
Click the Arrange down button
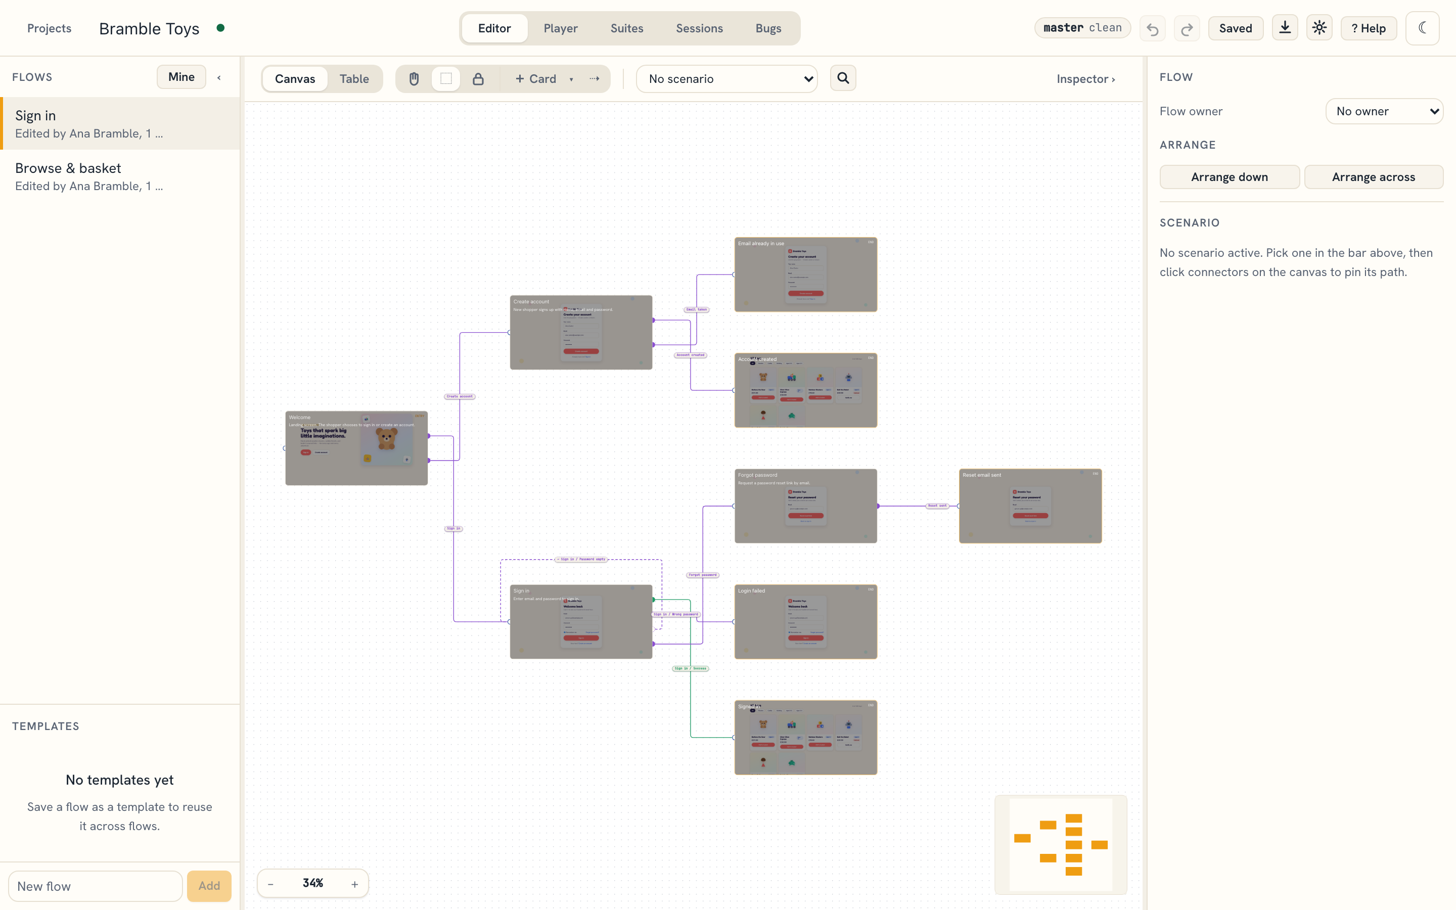[x=1229, y=177]
